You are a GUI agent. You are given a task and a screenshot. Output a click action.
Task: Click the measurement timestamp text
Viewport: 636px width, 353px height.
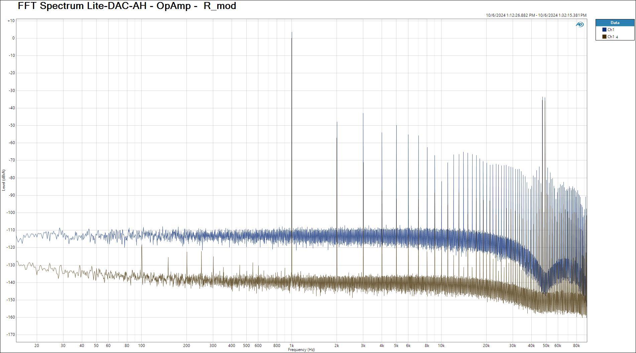(536, 15)
